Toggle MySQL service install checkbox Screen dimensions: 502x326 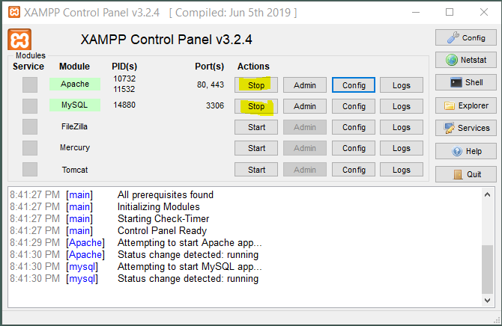(30, 105)
